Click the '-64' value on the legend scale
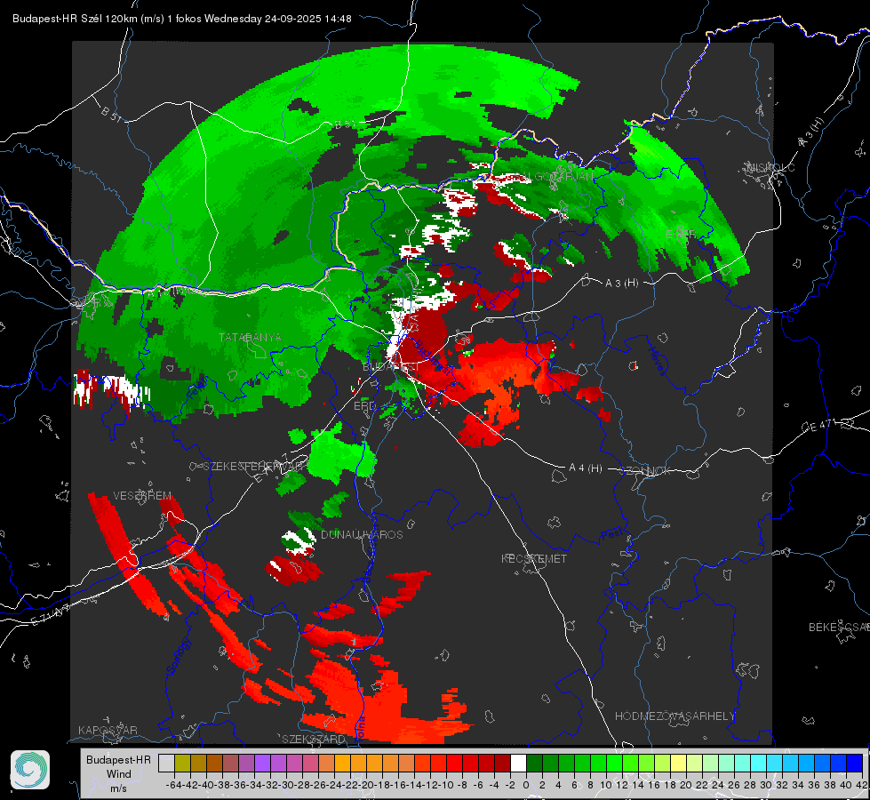Screen dimensions: 870x800 click(x=173, y=785)
